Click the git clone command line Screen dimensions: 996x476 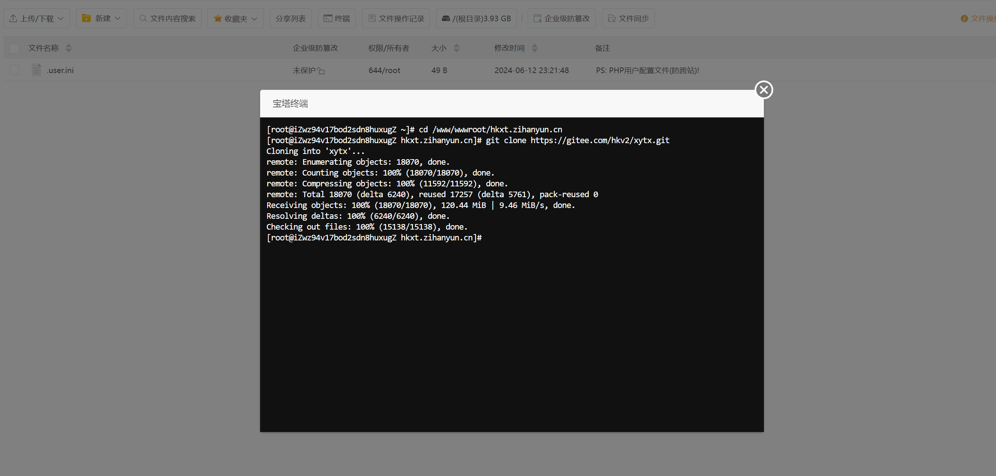468,141
